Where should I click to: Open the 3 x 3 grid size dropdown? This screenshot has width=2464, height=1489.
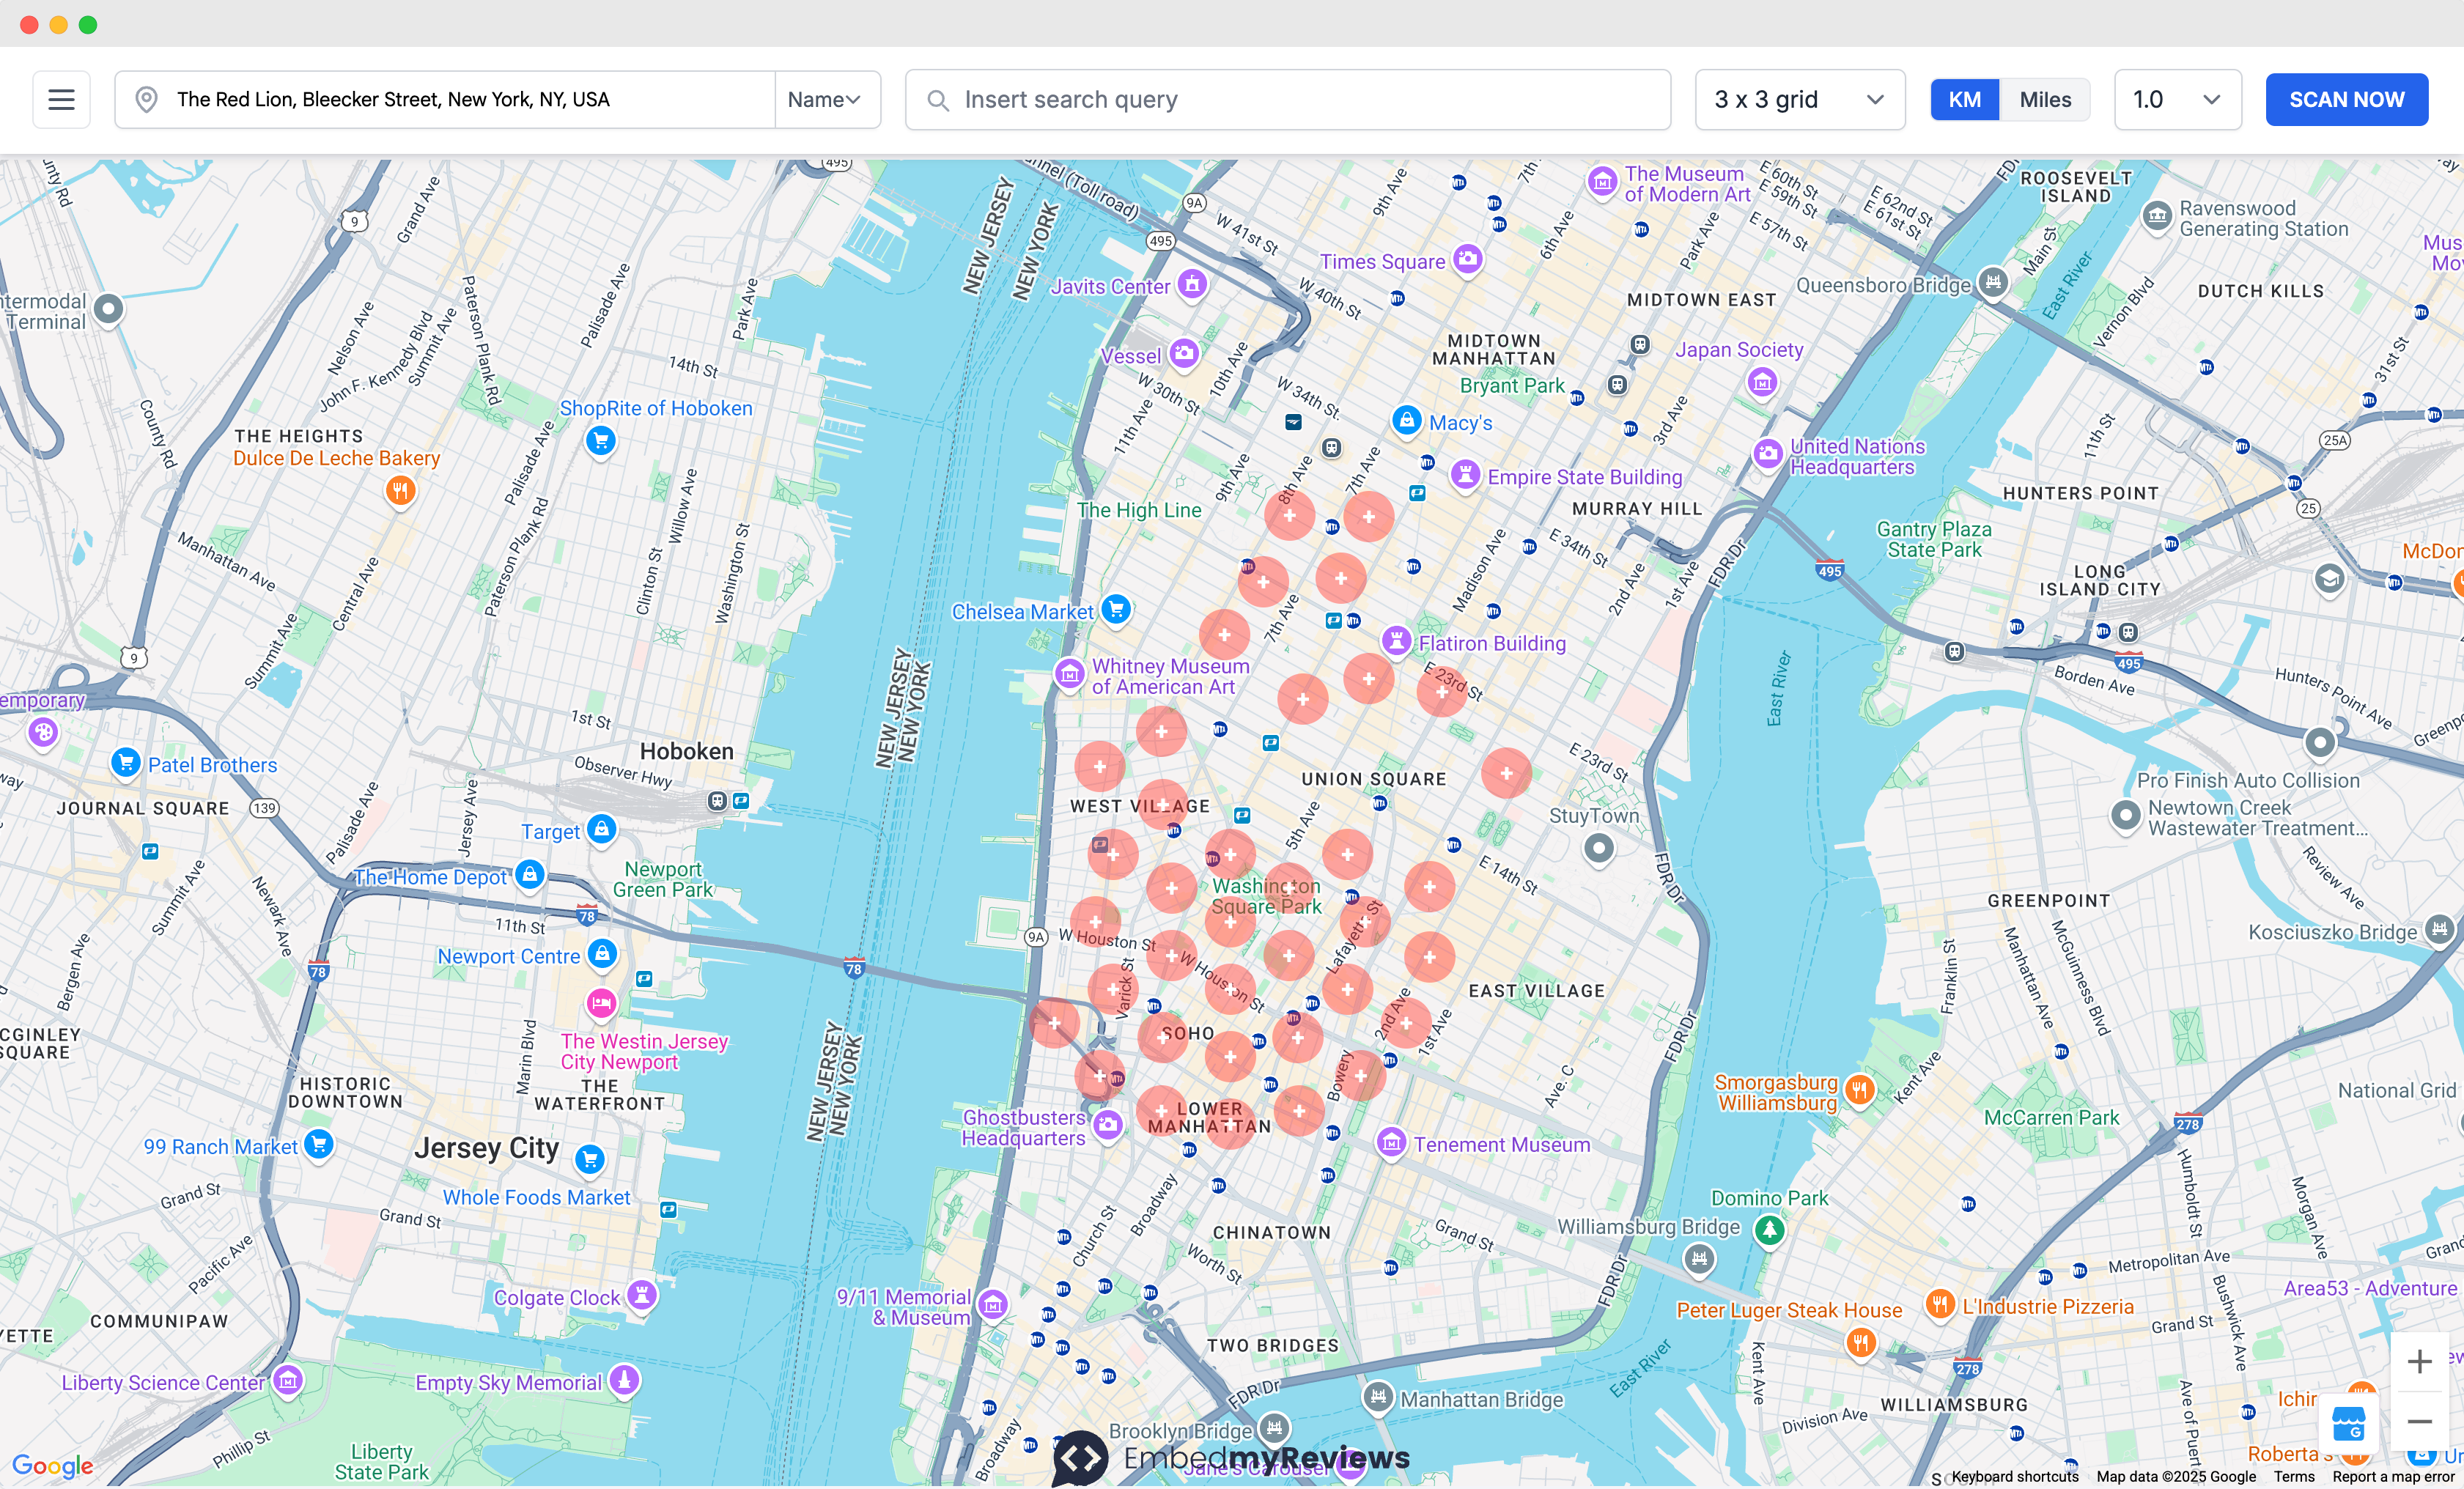pyautogui.click(x=1799, y=99)
